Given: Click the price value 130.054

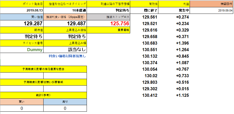Looking at the screenshot, I should 149,69.
